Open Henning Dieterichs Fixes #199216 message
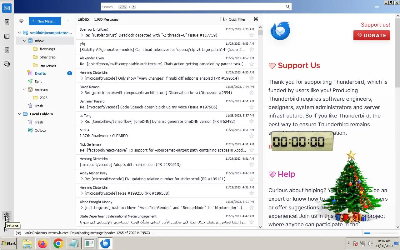 [x=167, y=191]
